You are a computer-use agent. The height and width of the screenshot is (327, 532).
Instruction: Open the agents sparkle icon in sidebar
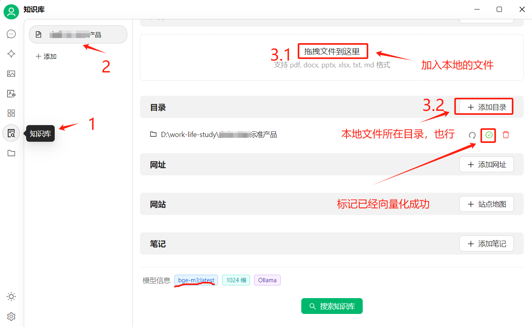pos(11,54)
